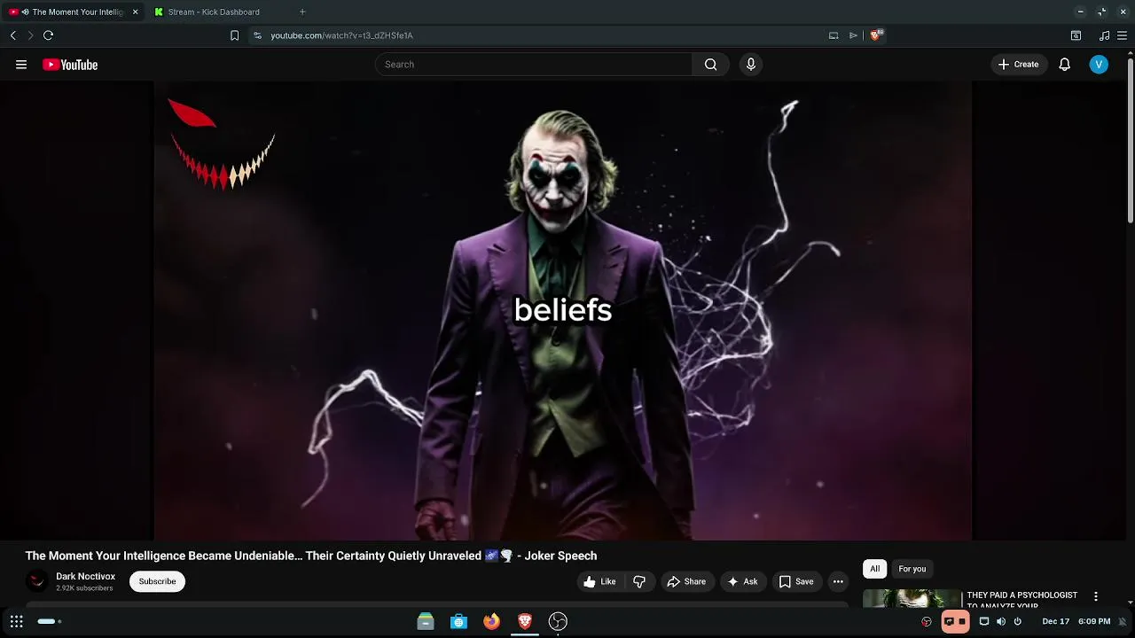Image resolution: width=1135 pixels, height=638 pixels.
Task: Dislike the video with thumbs down
Action: [639, 581]
